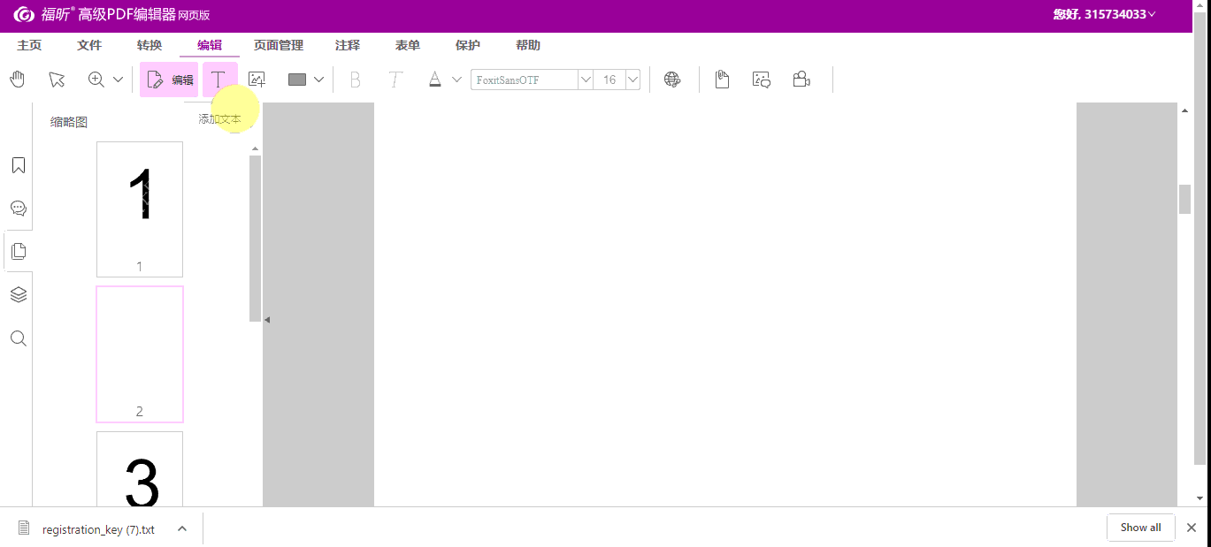1211x547 pixels.
Task: Click the Add Text tool
Action: [x=218, y=80]
